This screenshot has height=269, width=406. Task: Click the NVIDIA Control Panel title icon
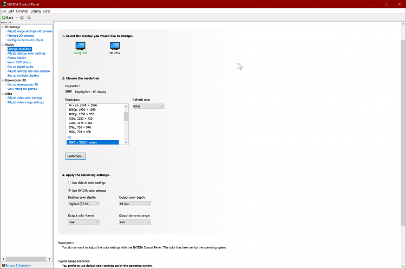pyautogui.click(x=4, y=4)
